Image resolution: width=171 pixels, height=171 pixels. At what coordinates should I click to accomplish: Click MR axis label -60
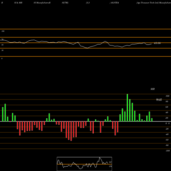coord(167,140)
